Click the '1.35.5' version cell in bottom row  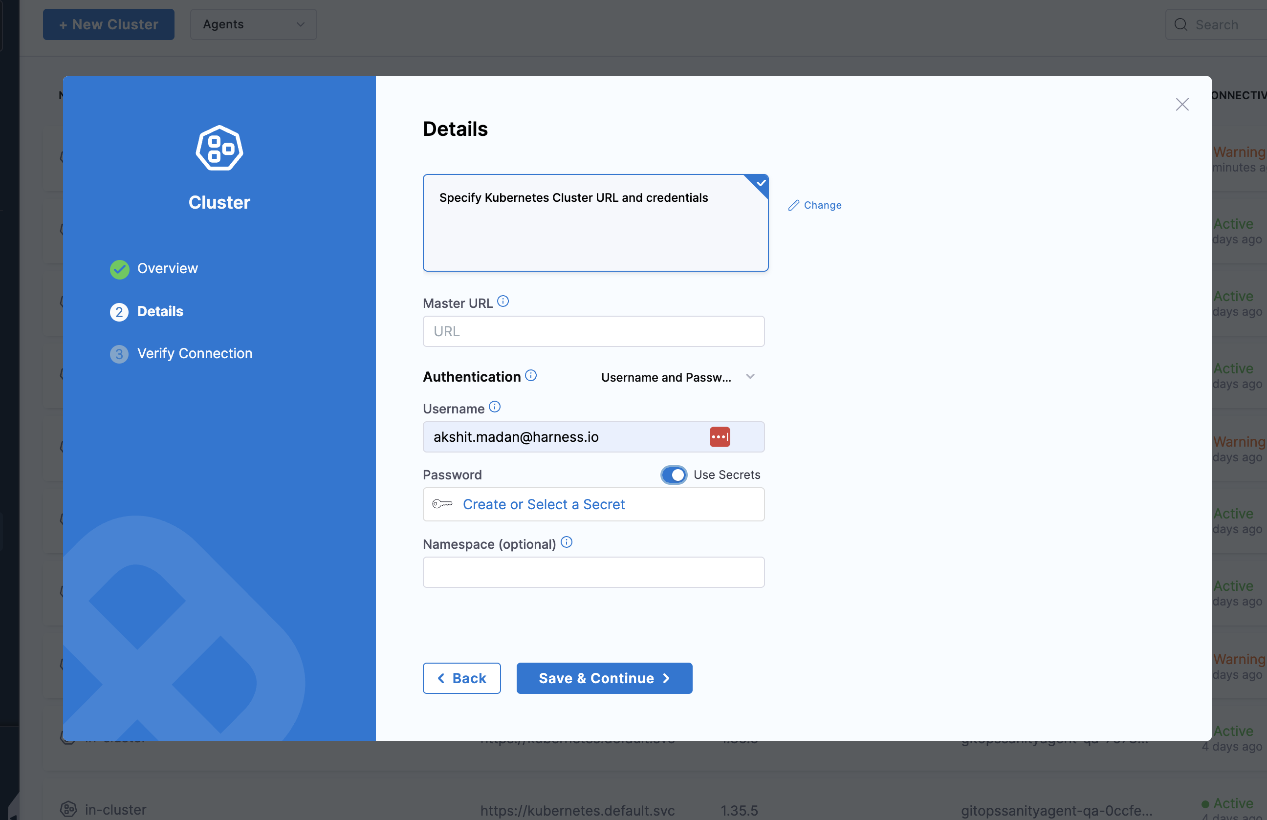[739, 810]
